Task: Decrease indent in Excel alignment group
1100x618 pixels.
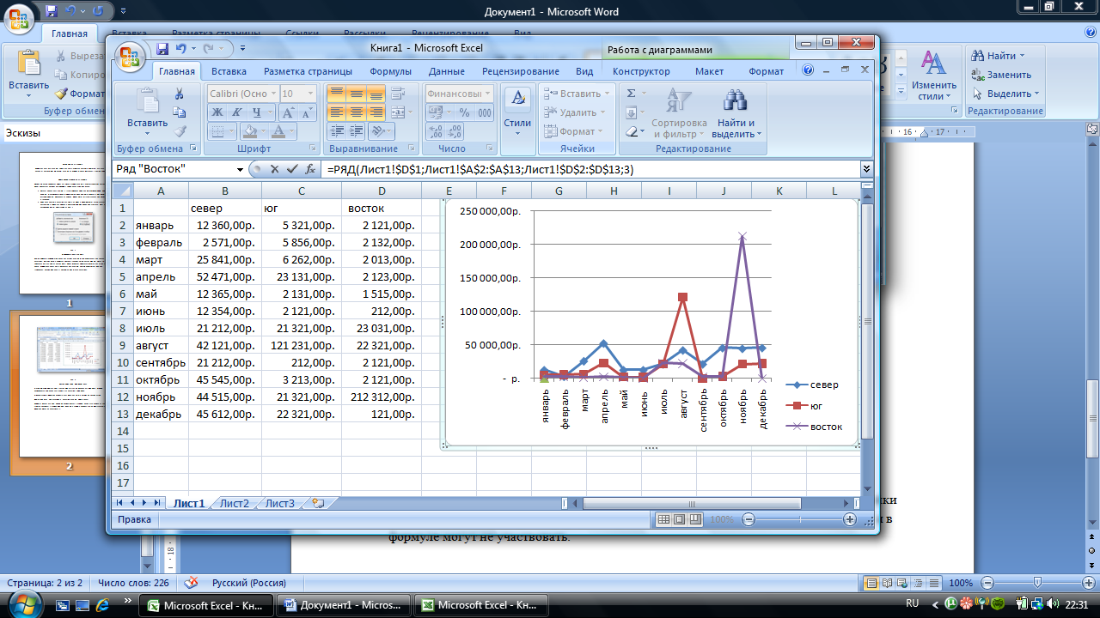Action: click(x=336, y=131)
